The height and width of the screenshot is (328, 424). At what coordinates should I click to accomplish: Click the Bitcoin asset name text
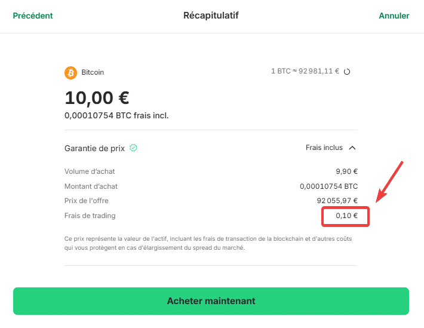(x=93, y=72)
